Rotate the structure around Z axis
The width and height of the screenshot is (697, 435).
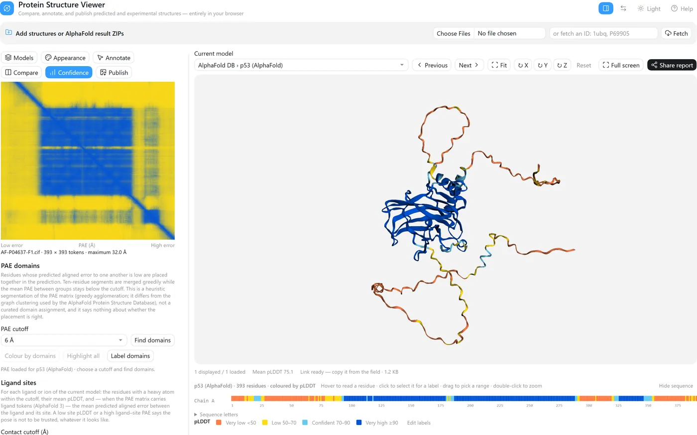tap(562, 65)
